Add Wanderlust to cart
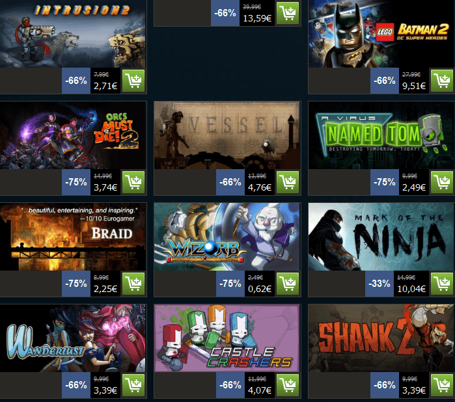 tap(133, 385)
